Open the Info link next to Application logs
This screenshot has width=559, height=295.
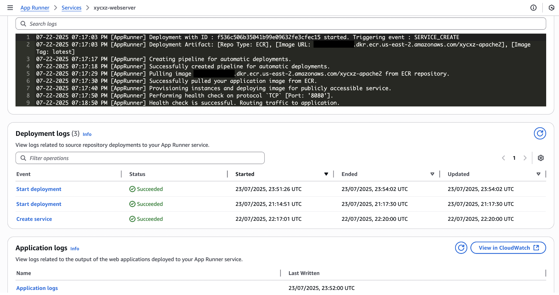75,249
